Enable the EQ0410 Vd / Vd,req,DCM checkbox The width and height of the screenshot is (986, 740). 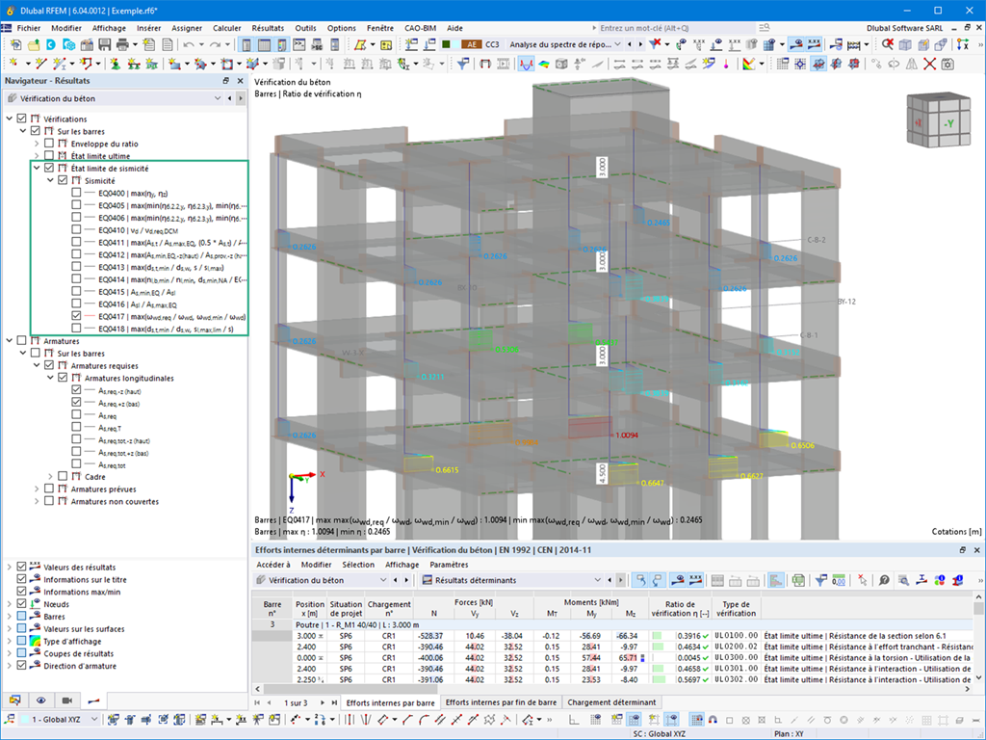[x=76, y=229]
